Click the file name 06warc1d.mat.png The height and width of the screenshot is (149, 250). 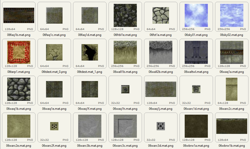tap(196, 109)
